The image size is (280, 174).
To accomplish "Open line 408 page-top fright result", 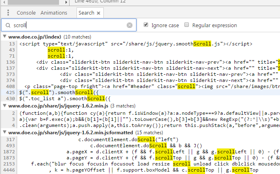I will pos(152,86).
